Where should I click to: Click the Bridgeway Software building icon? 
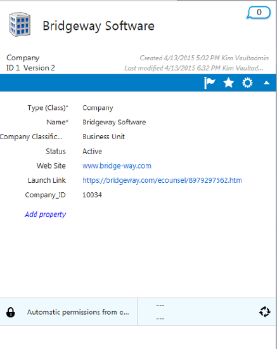coord(20,24)
